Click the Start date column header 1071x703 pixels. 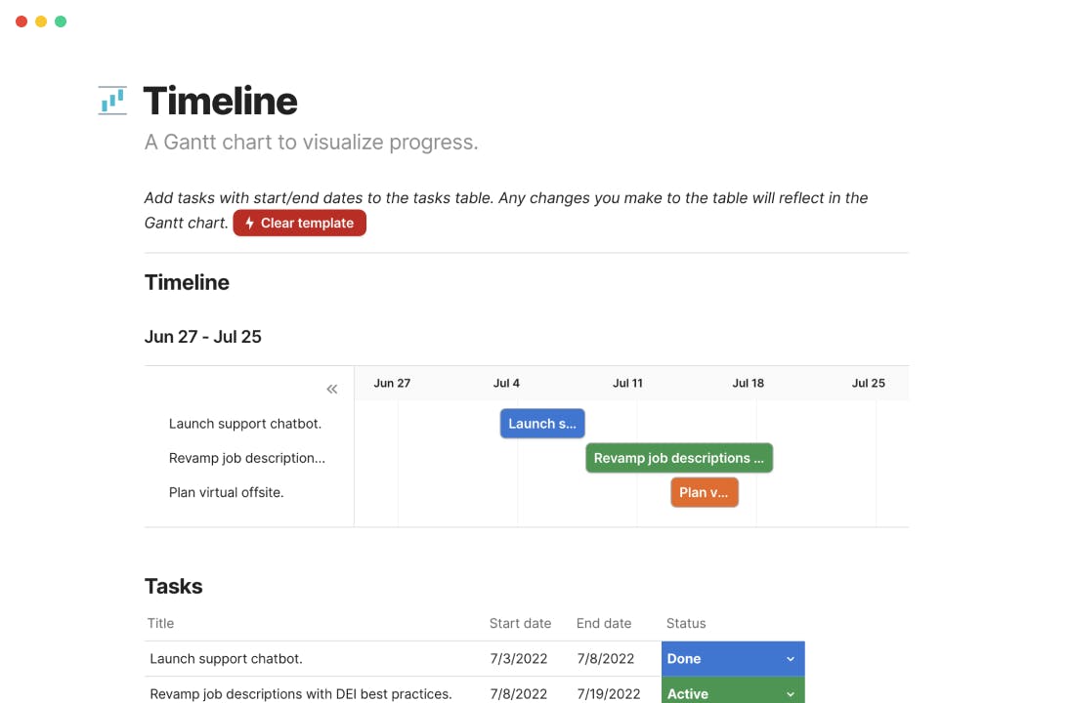point(520,623)
